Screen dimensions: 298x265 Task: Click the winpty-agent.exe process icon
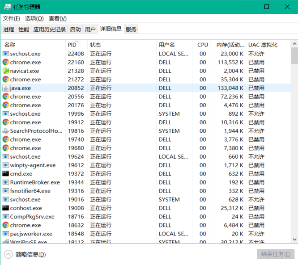click(x=6, y=165)
